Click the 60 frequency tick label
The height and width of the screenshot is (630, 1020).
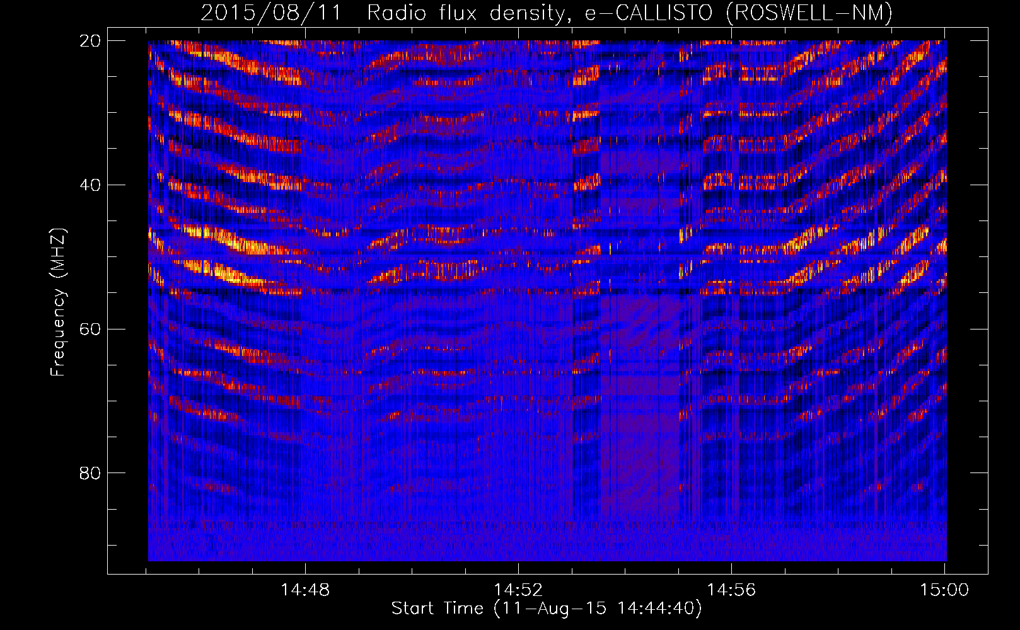(90, 329)
